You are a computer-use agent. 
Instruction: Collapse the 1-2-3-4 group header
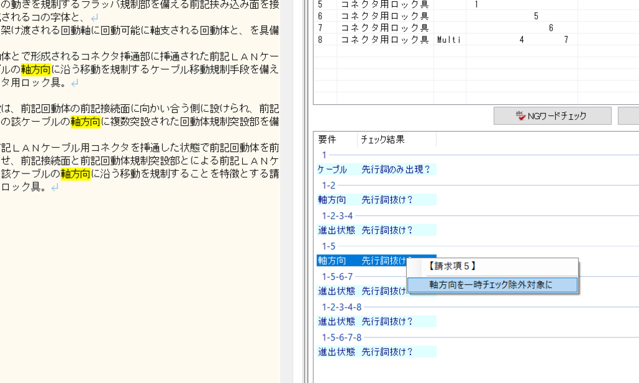click(337, 216)
